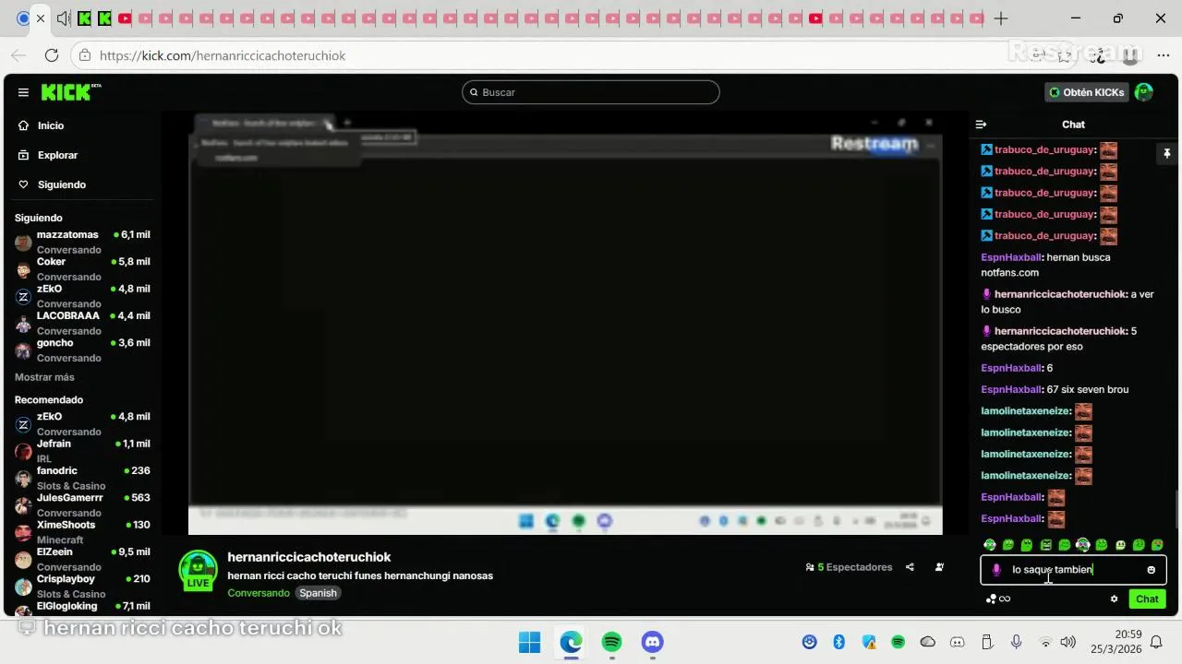This screenshot has width=1182, height=664.
Task: Select last quick emote above chat input
Action: pyautogui.click(x=1157, y=545)
